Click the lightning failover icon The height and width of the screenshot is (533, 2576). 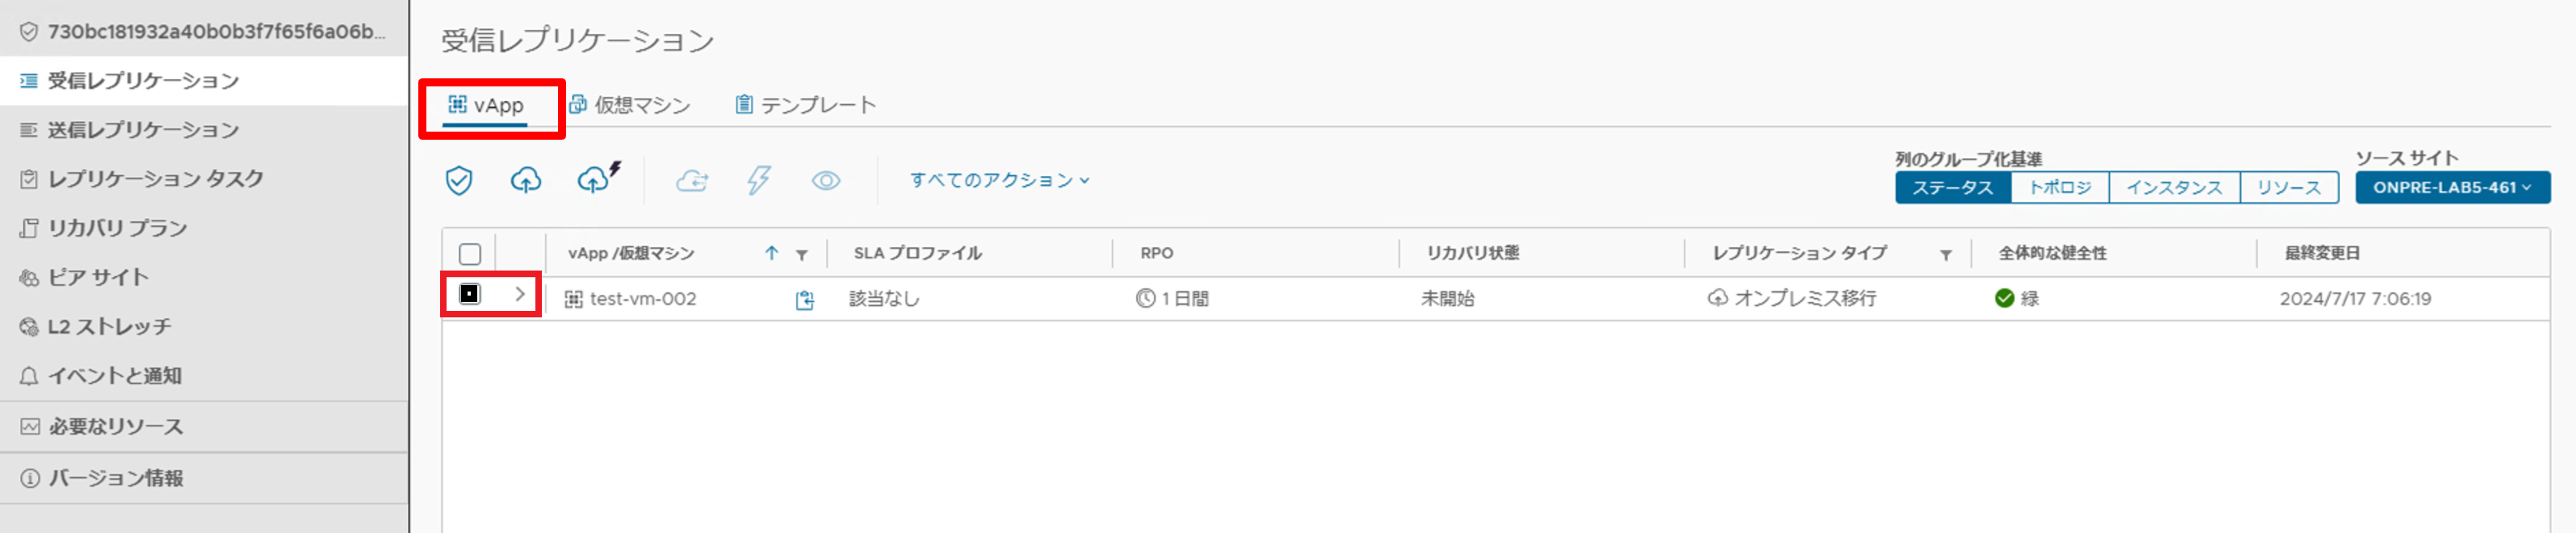point(759,180)
